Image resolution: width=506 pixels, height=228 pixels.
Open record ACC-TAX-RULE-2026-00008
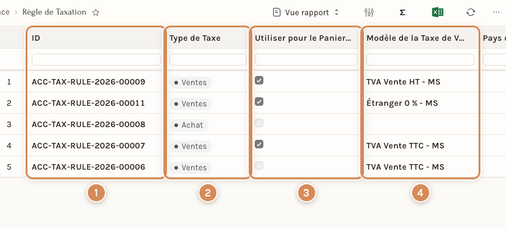[88, 124]
